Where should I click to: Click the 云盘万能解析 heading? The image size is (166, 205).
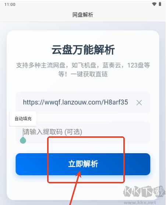click(83, 50)
